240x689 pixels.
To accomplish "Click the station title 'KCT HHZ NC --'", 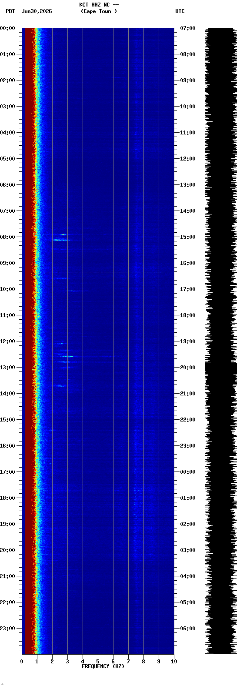I will click(x=99, y=5).
